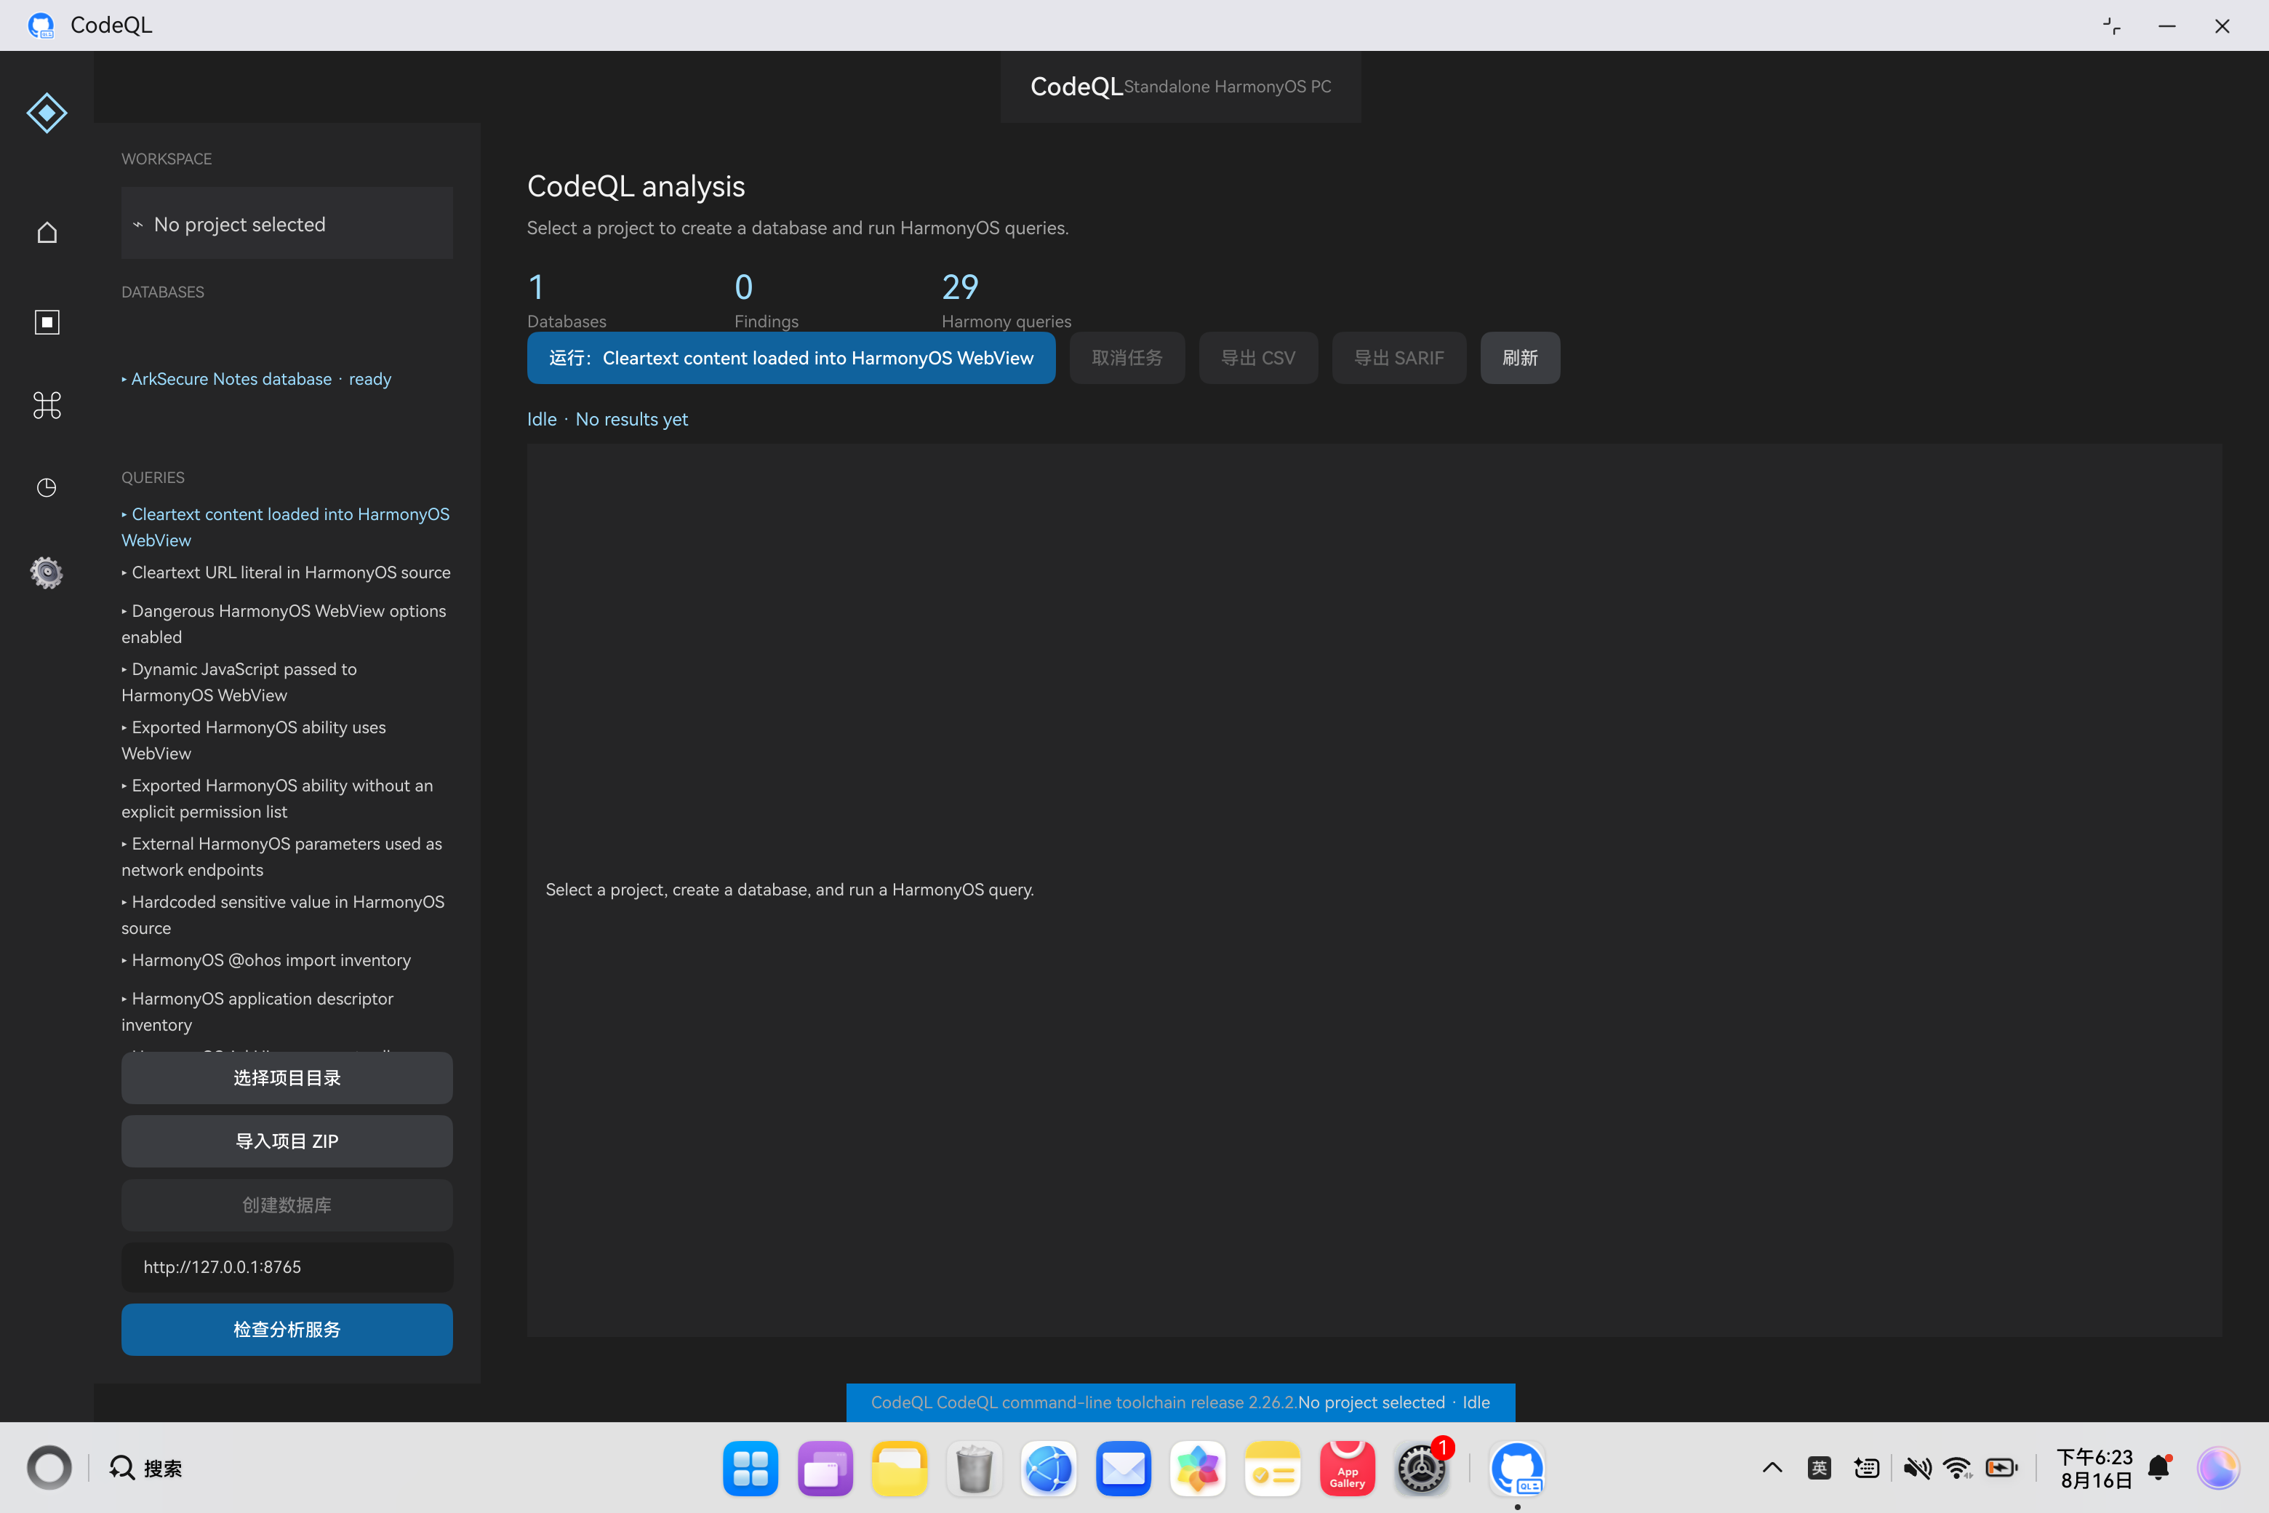Click the 导出 SARIF export button
2269x1513 pixels.
click(x=1398, y=358)
